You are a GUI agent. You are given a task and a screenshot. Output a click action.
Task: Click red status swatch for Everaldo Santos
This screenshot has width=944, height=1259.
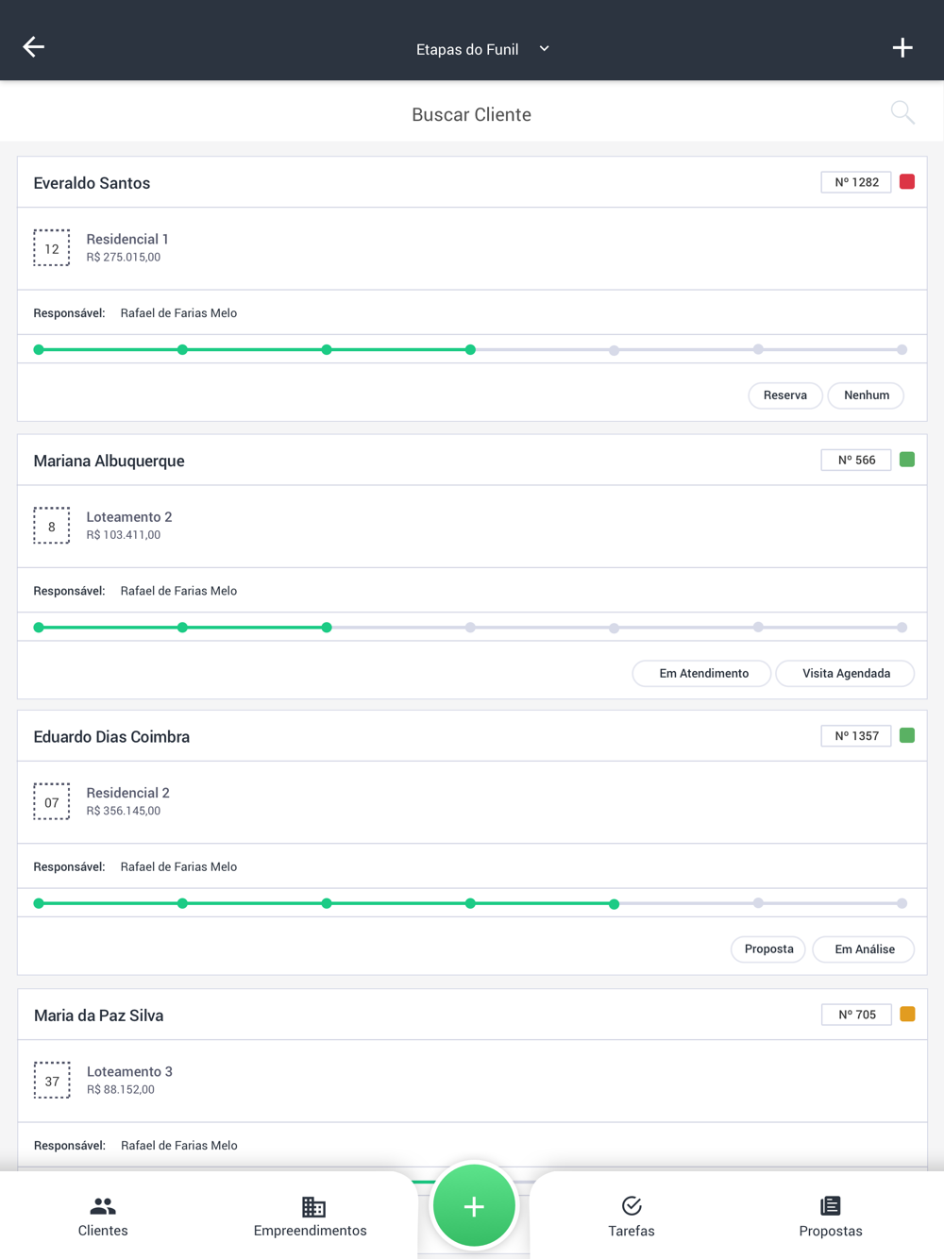pyautogui.click(x=907, y=182)
